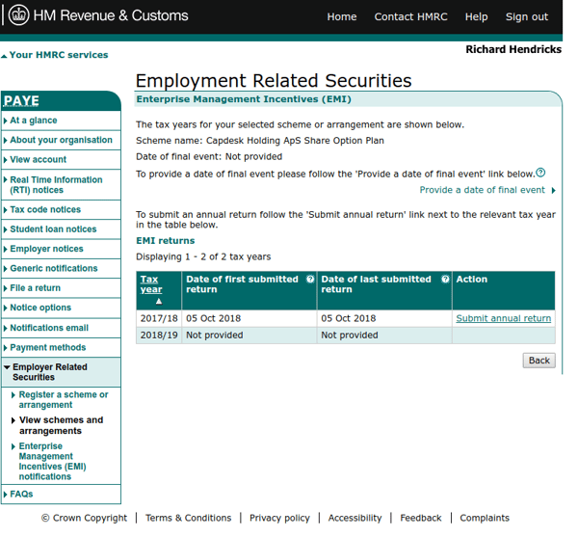Viewport: 578px width, 537px height.
Task: Sort table by Tax year header
Action: [x=151, y=284]
